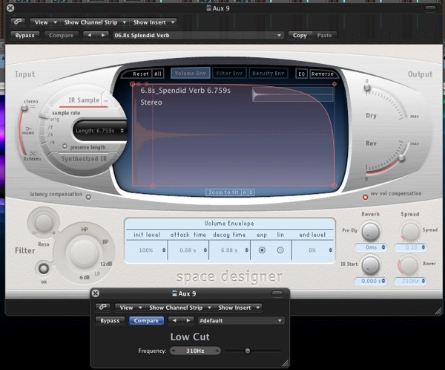Go to next preset in Low Cut window
The height and width of the screenshot is (370, 445).
(188, 320)
